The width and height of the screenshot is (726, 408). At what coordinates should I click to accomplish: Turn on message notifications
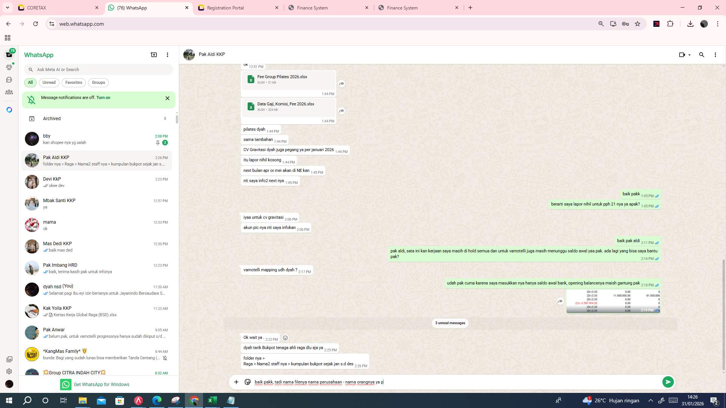click(104, 97)
